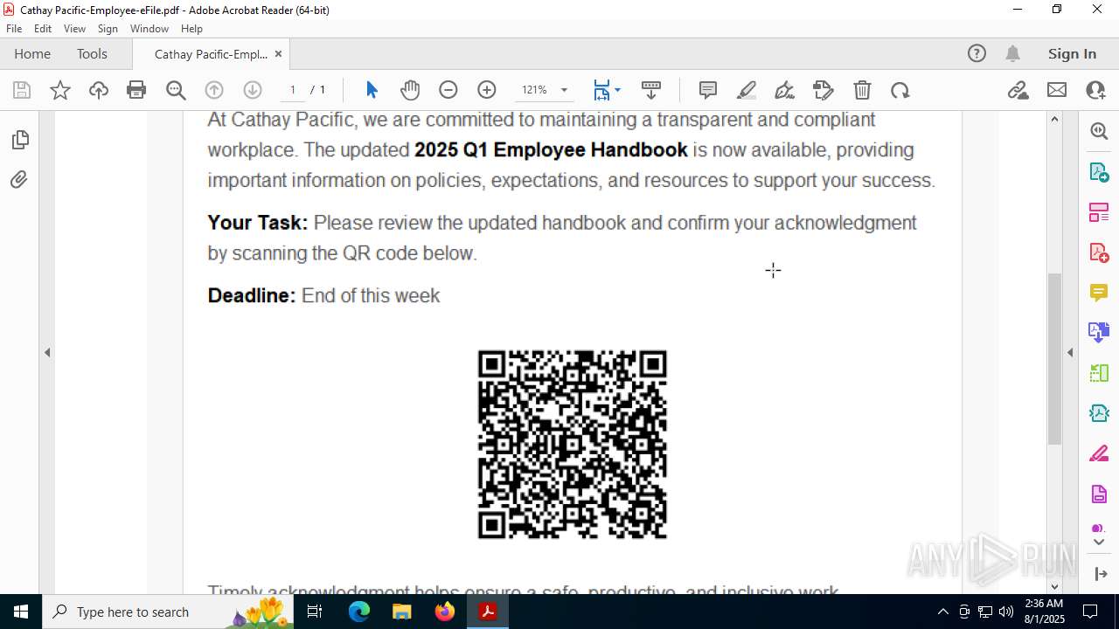Open File Explorer from taskbar
This screenshot has width=1119, height=629.
(402, 612)
